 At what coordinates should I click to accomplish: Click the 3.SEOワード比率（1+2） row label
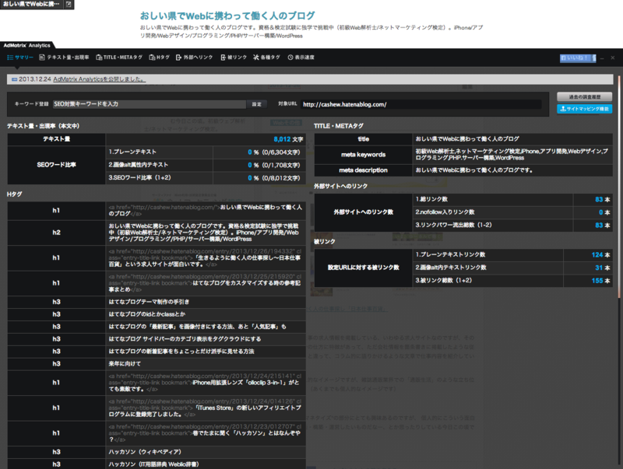[139, 178]
